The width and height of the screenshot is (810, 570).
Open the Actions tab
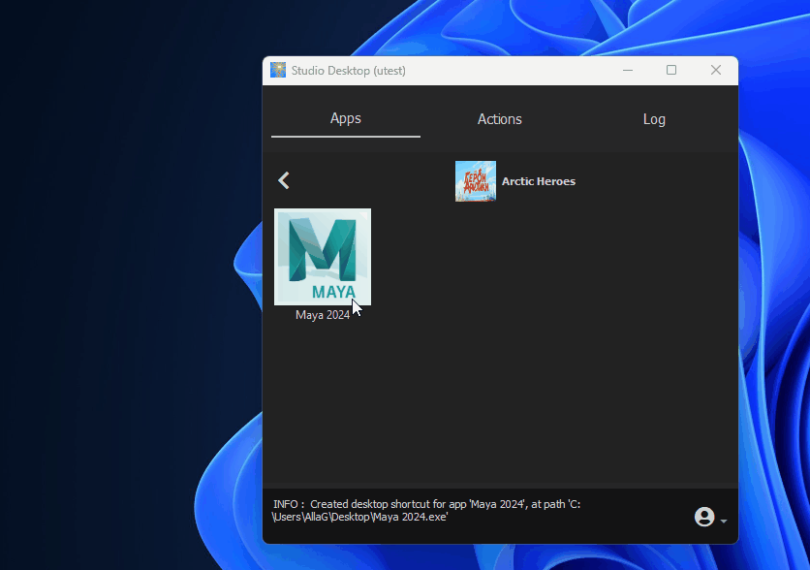click(499, 119)
